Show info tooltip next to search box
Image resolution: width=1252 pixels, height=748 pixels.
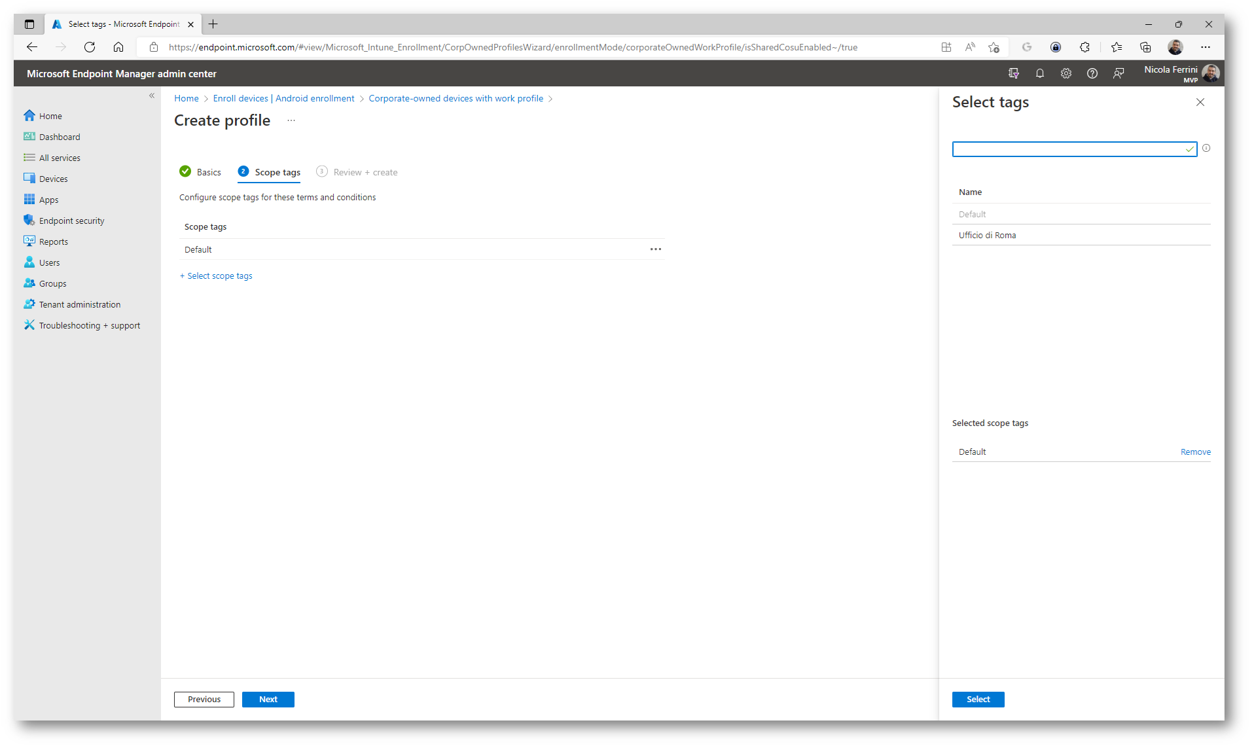point(1206,149)
